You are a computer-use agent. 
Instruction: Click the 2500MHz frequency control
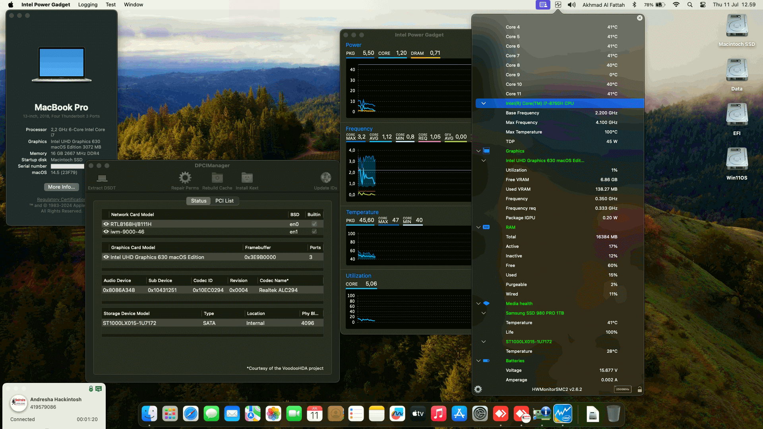[623, 389]
